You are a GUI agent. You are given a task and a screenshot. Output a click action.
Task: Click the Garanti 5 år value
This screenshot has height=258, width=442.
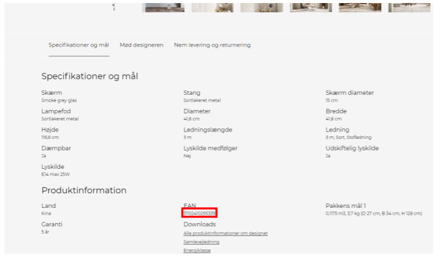click(x=45, y=232)
